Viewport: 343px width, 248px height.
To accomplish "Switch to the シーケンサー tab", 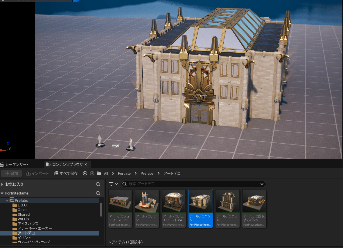I will [x=17, y=164].
